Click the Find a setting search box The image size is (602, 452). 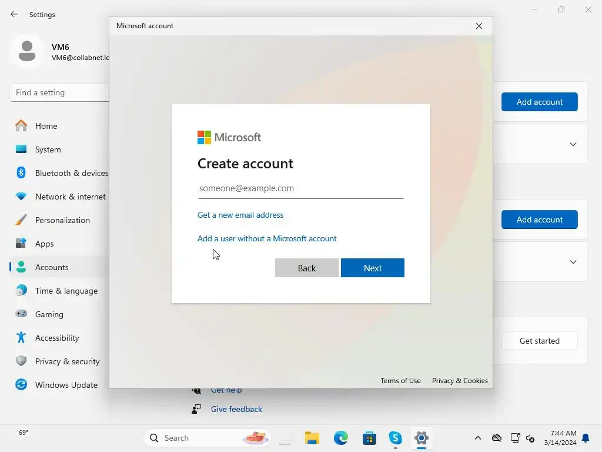tap(59, 92)
